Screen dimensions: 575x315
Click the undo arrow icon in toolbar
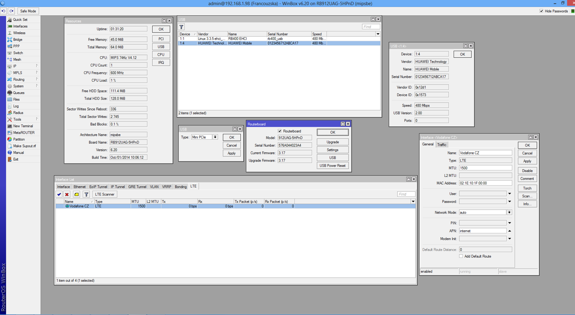coord(4,11)
